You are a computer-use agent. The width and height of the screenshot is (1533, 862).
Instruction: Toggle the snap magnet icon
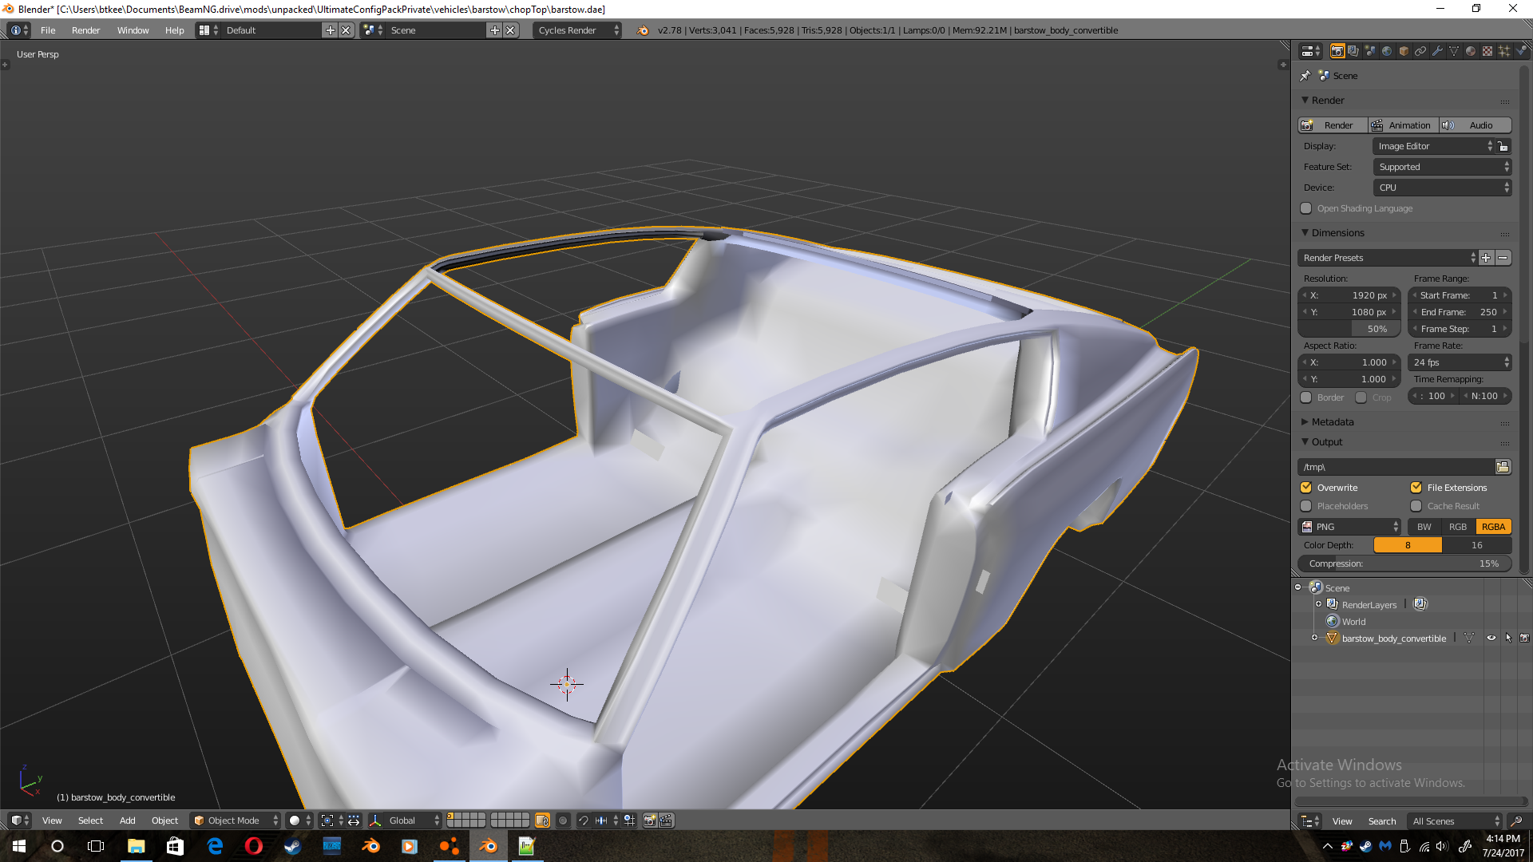pyautogui.click(x=584, y=820)
